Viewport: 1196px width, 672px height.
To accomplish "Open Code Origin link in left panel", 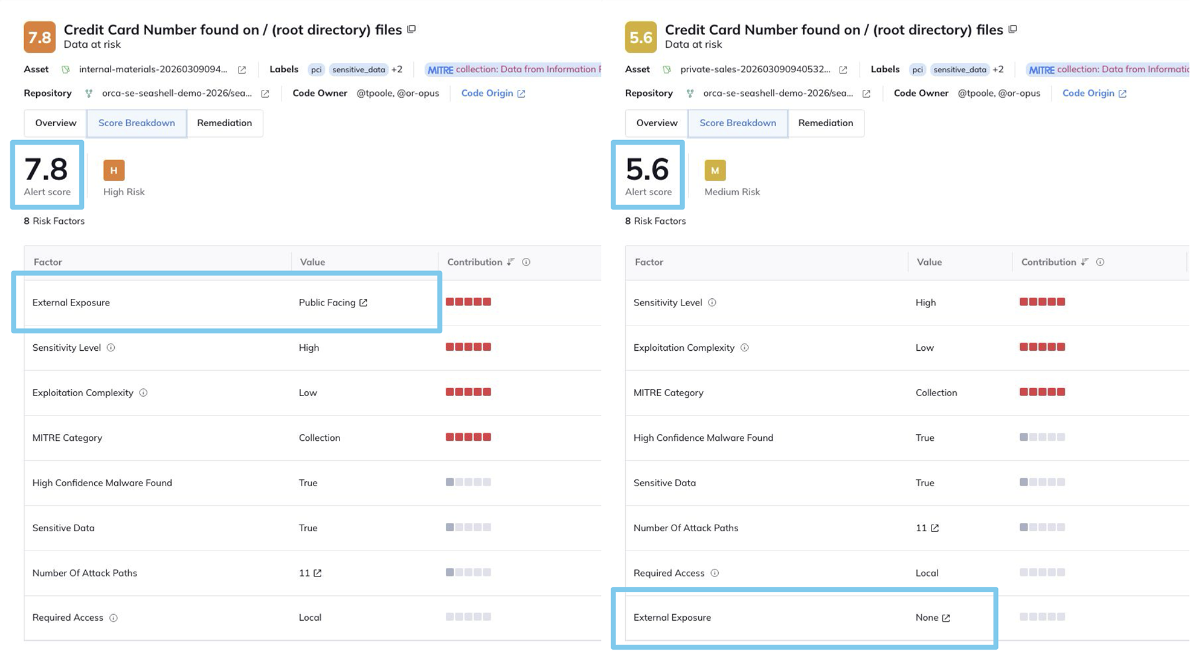I will coord(493,93).
